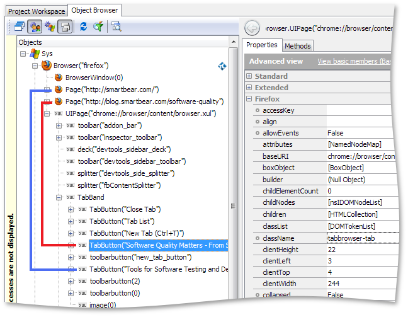Select Page("http://smartbear.com/") in tree
Screen dimensions: 408x317
tap(112, 89)
